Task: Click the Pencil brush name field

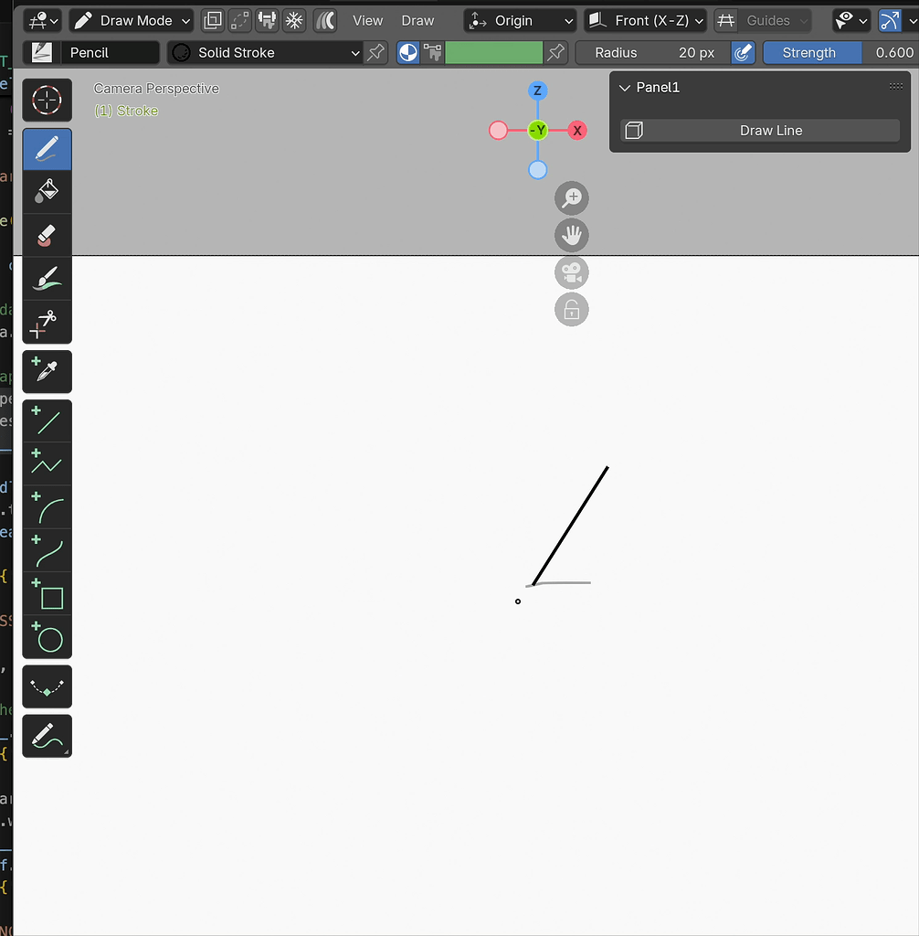Action: (110, 52)
